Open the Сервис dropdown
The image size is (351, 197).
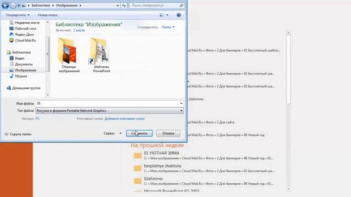pyautogui.click(x=112, y=134)
